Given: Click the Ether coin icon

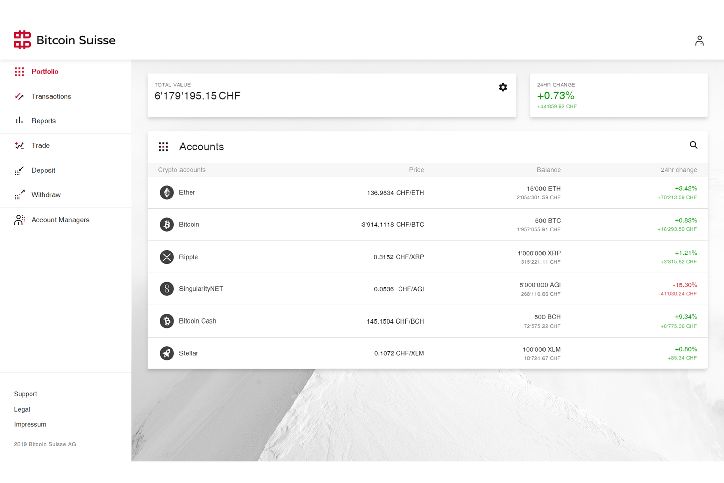Looking at the screenshot, I should (x=167, y=193).
